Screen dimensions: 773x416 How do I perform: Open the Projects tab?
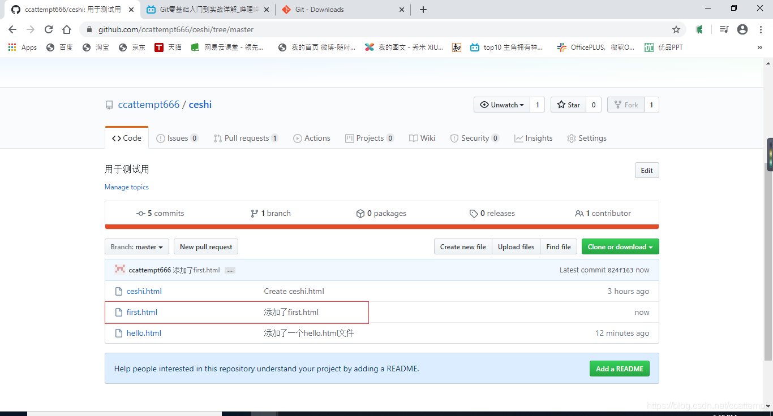(x=370, y=138)
